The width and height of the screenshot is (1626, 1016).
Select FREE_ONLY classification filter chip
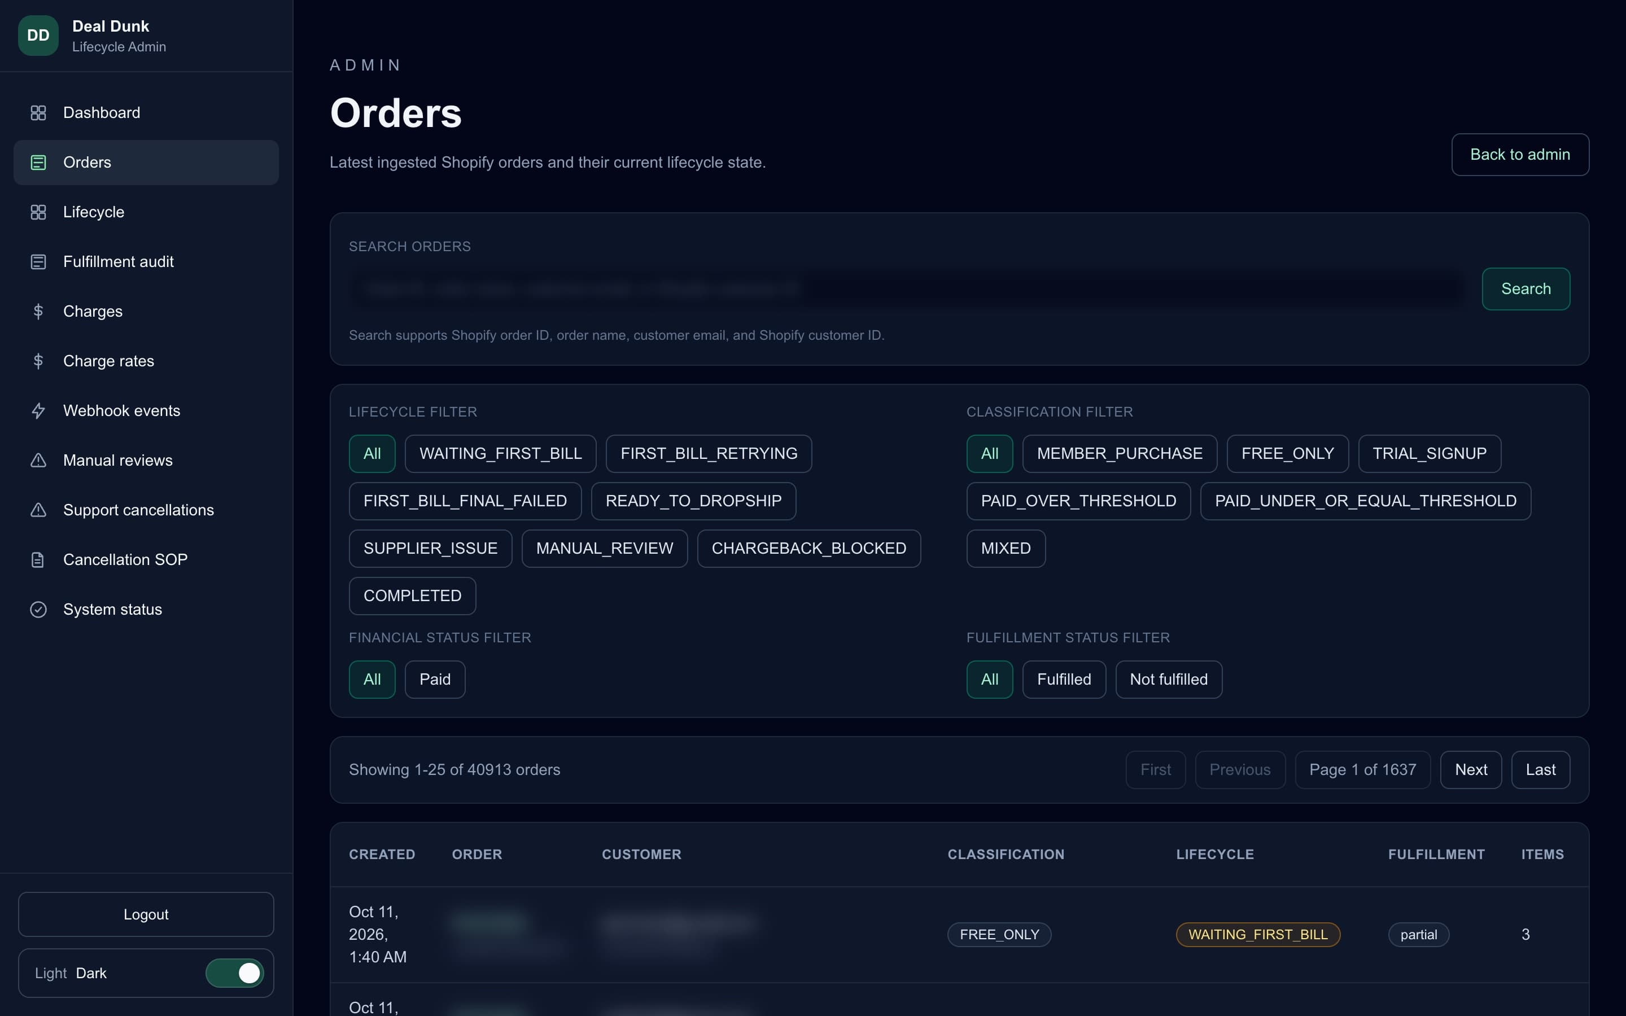tap(1287, 454)
